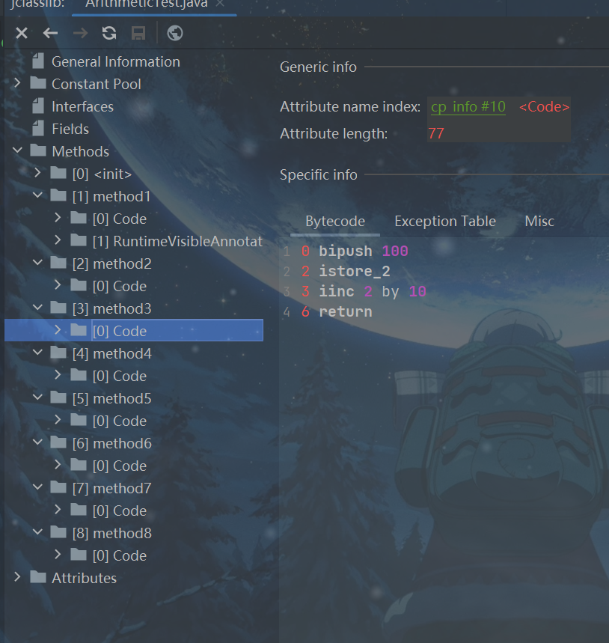The image size is (609, 643).
Task: Expand the [0] <init> method
Action: tap(38, 174)
